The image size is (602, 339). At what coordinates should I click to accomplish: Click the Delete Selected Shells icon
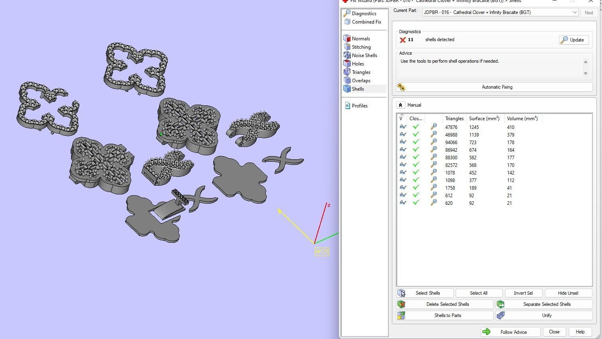point(401,304)
